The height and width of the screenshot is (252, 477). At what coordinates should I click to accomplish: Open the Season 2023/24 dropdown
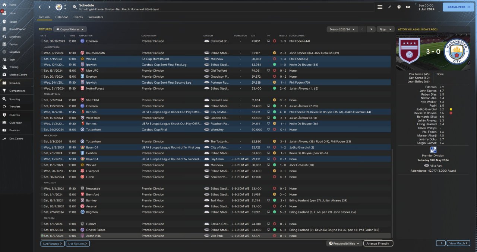click(342, 29)
